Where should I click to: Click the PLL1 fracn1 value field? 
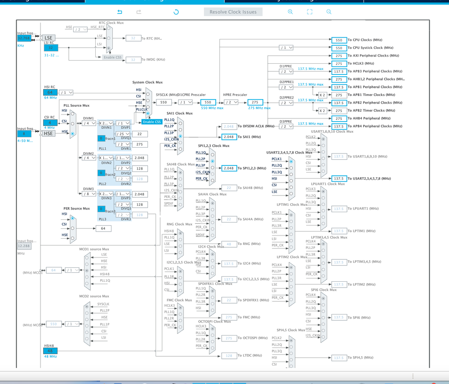[101, 138]
